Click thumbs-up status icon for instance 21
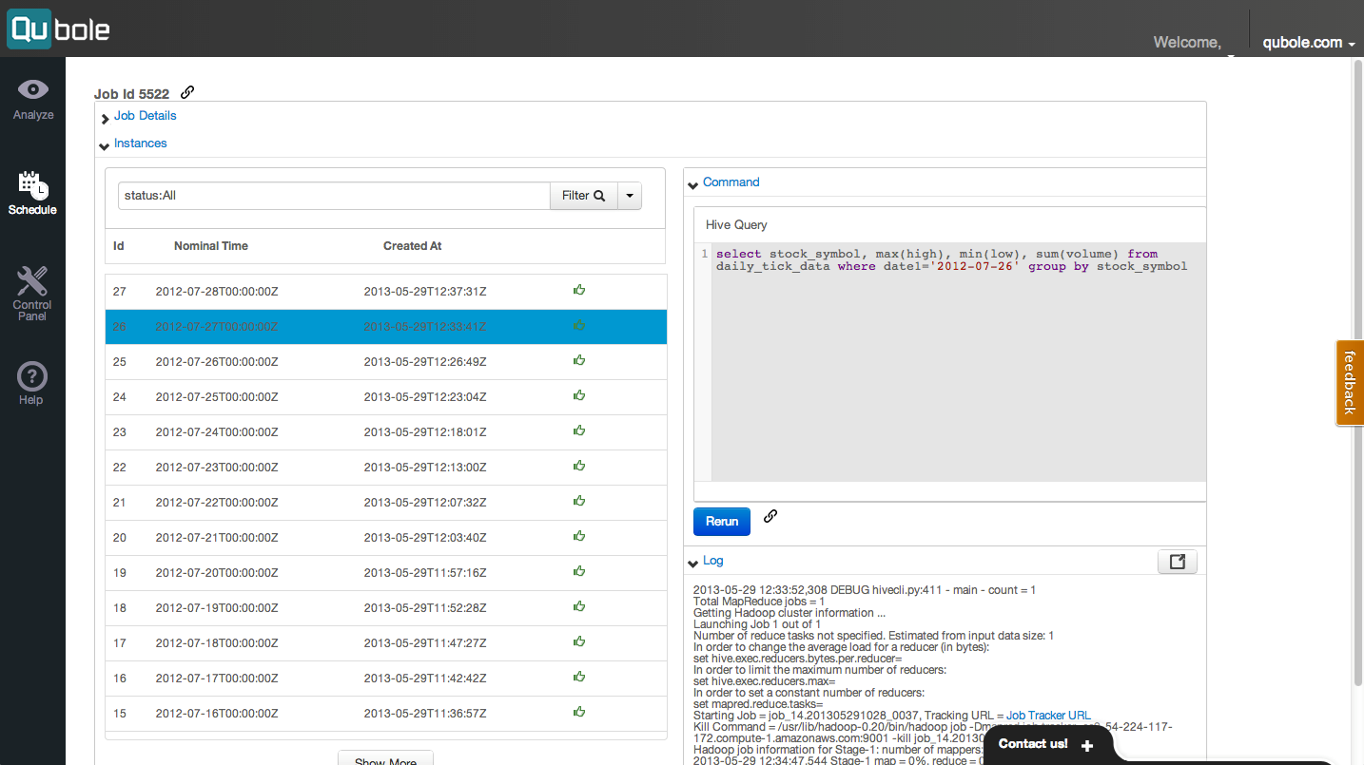The height and width of the screenshot is (765, 1364). point(579,501)
